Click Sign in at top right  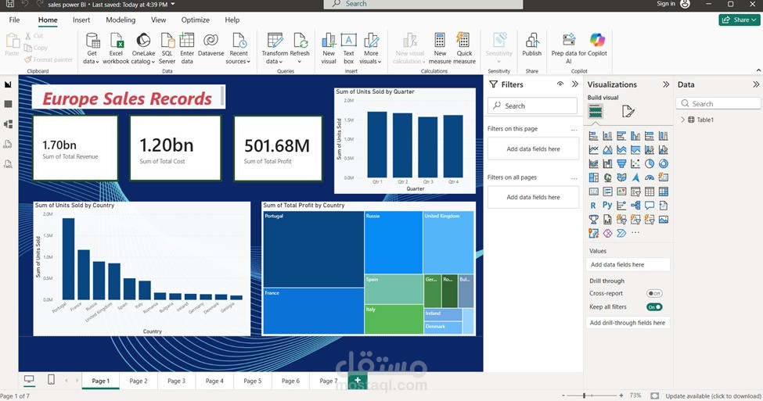tap(666, 4)
